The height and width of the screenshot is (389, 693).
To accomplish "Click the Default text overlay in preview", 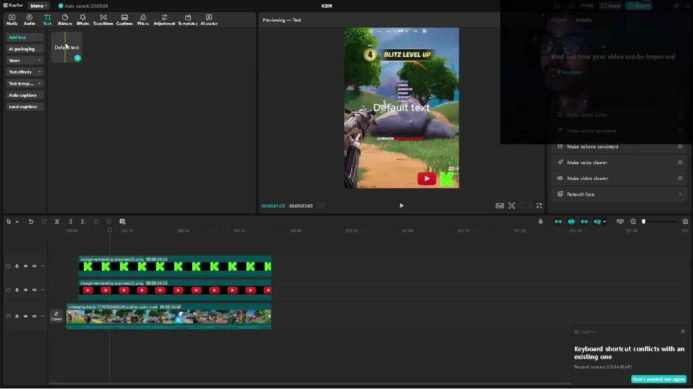I will click(x=401, y=108).
